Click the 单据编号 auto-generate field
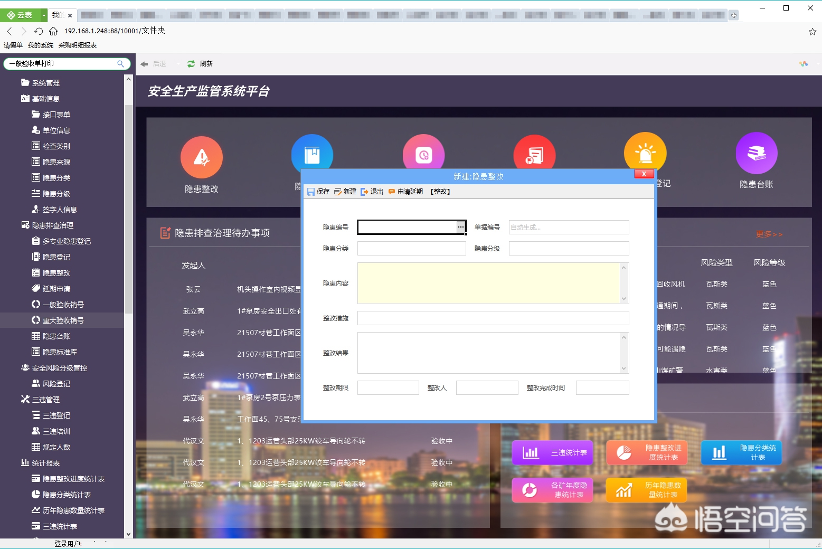822x549 pixels. click(569, 227)
